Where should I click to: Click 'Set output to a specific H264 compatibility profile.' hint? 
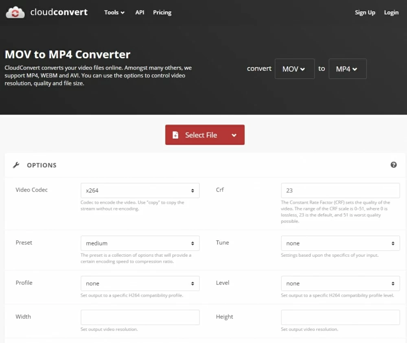pyautogui.click(x=132, y=295)
